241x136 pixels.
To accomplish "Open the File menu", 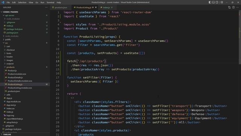I will tap(8, 3).
